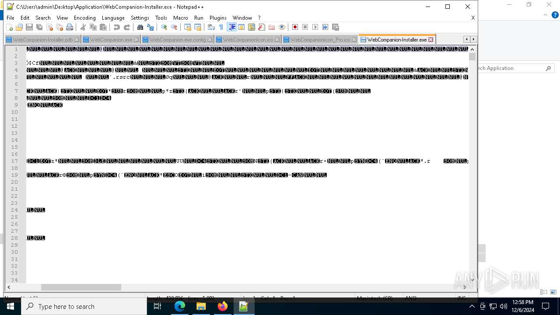The height and width of the screenshot is (315, 560).
Task: Open Folder as Workspace icon
Action: click(272, 27)
